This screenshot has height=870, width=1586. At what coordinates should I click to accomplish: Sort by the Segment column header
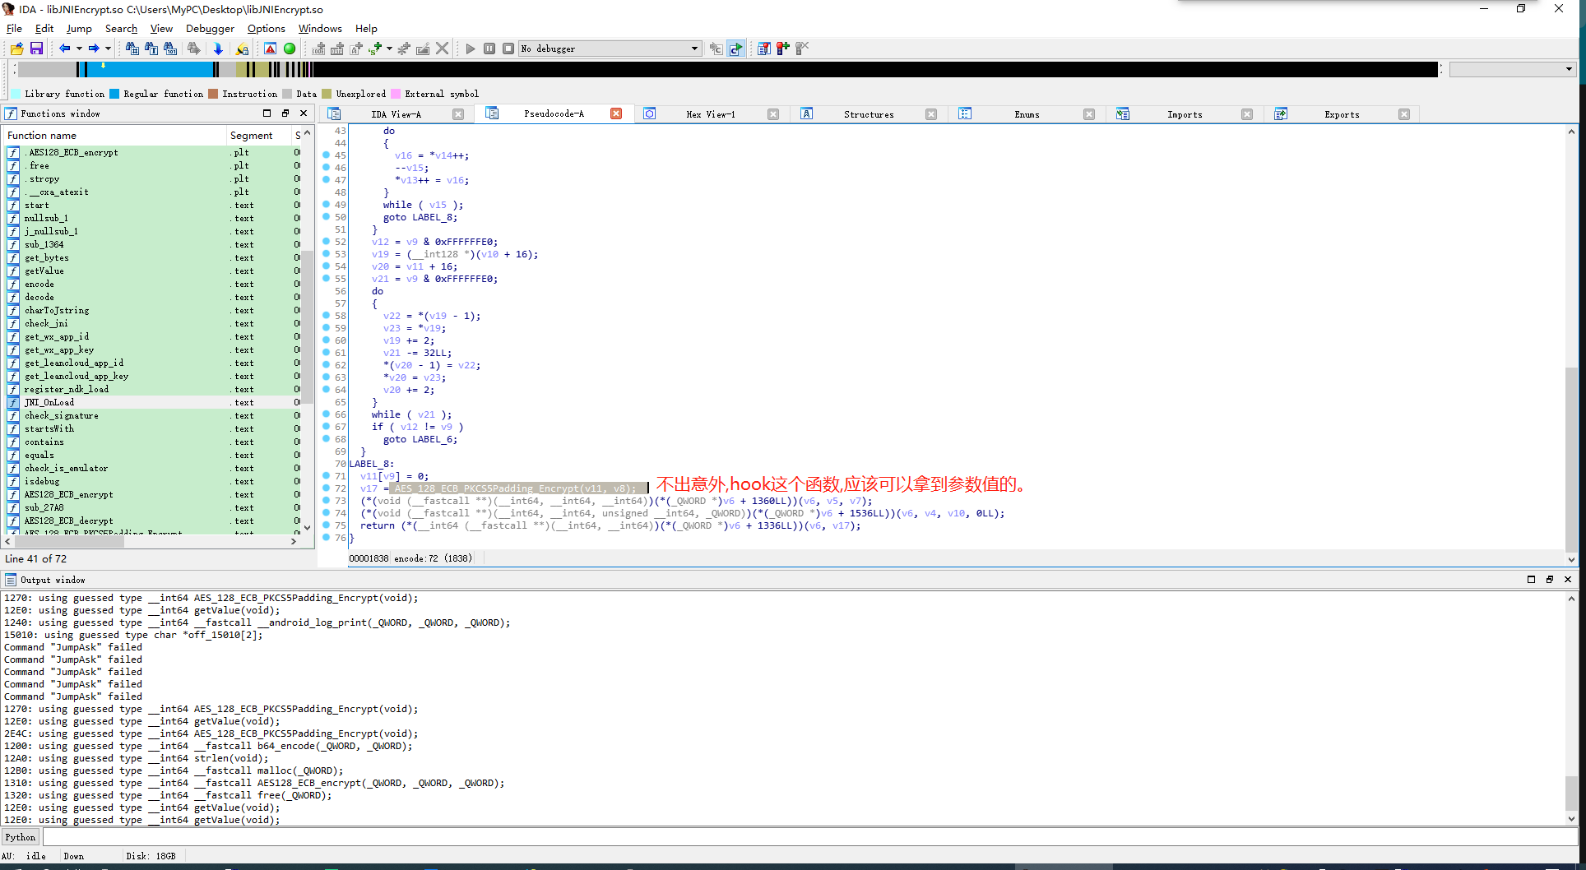click(258, 135)
